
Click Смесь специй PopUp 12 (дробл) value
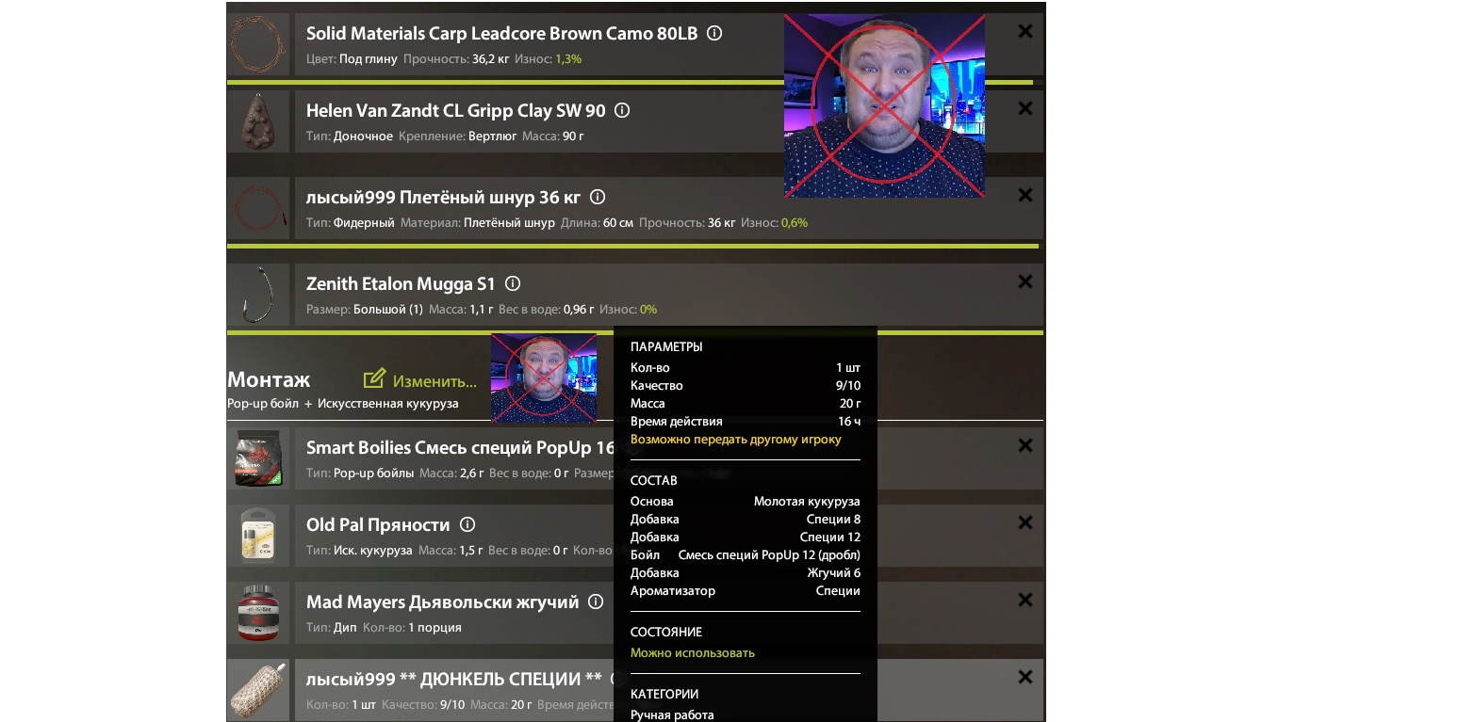[x=769, y=554]
